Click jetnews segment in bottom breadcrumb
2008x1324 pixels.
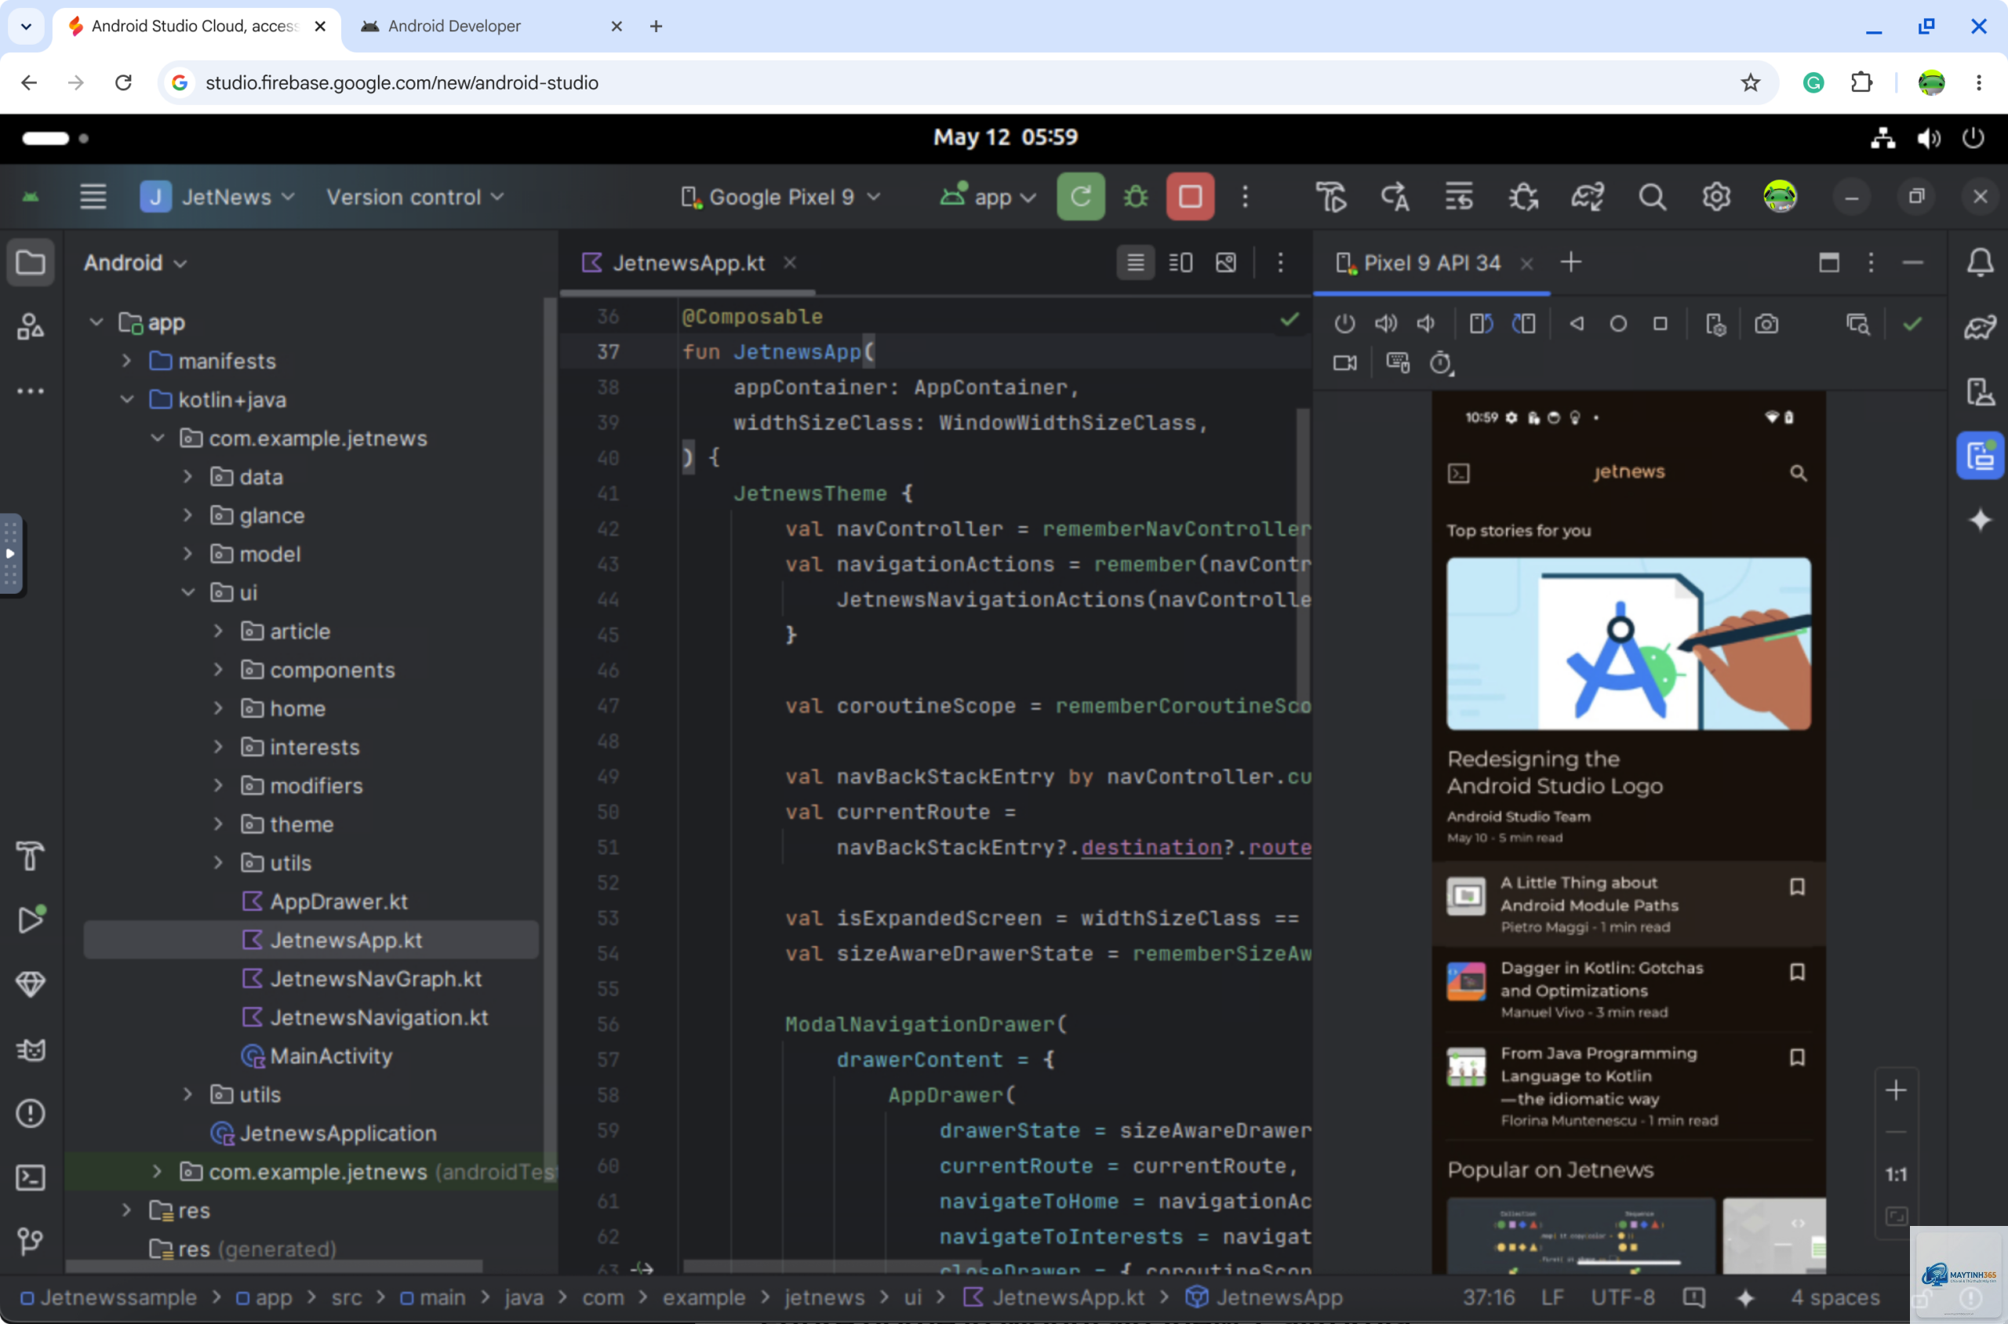824,1297
